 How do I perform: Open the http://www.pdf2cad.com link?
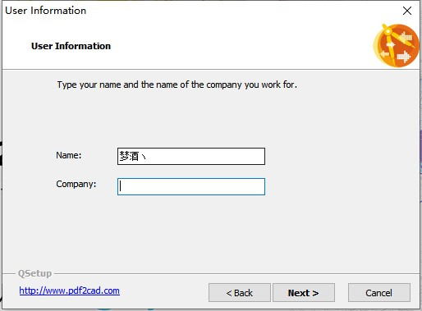[x=69, y=290]
